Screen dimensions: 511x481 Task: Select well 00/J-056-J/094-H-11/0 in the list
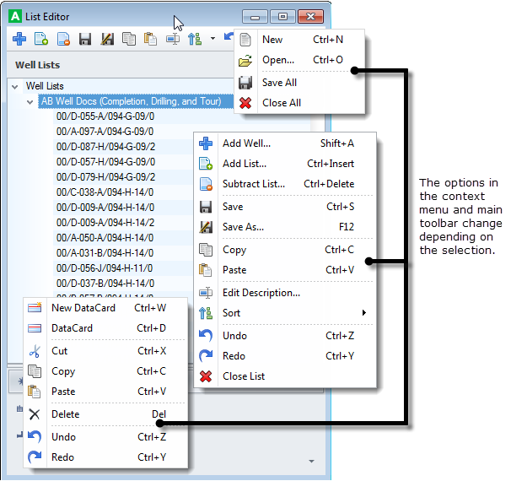105,268
